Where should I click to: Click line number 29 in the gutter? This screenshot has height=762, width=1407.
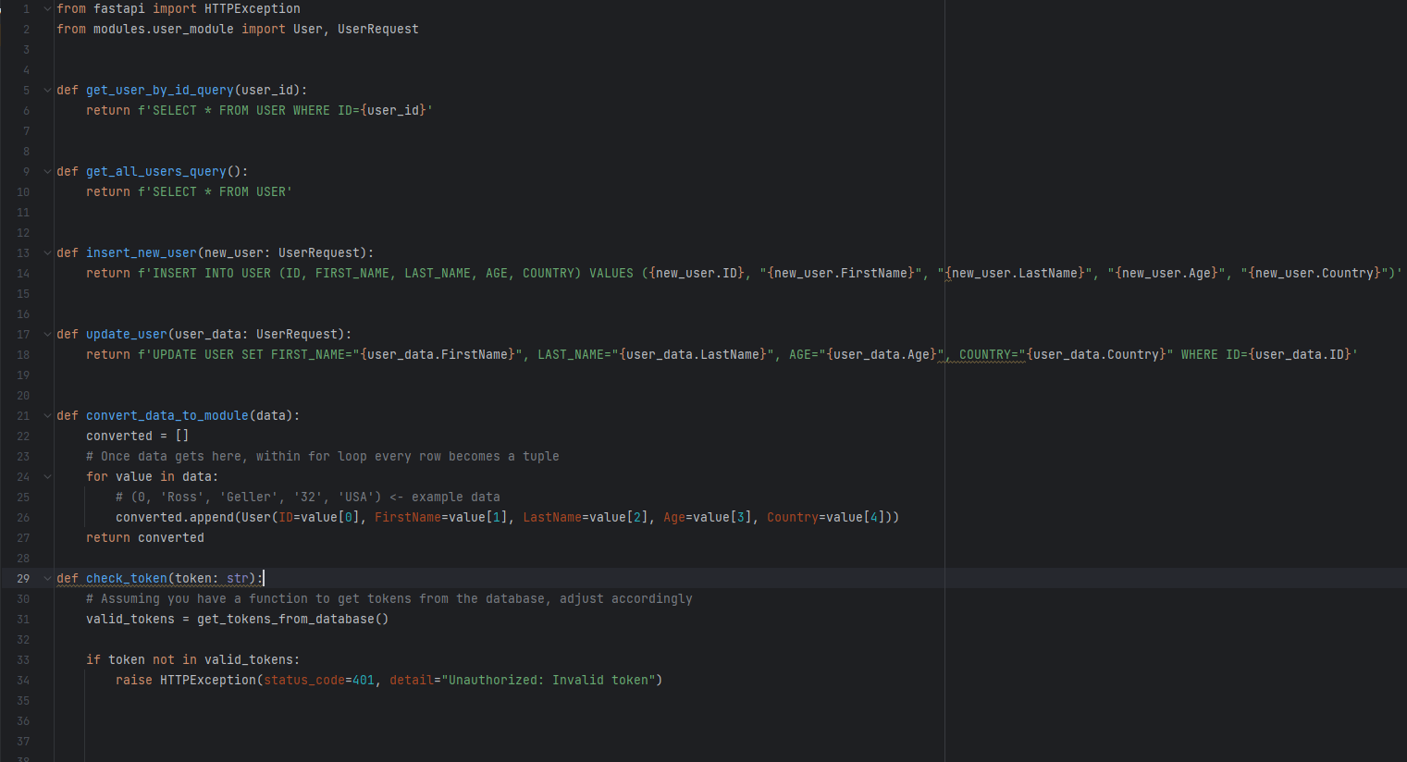(23, 578)
